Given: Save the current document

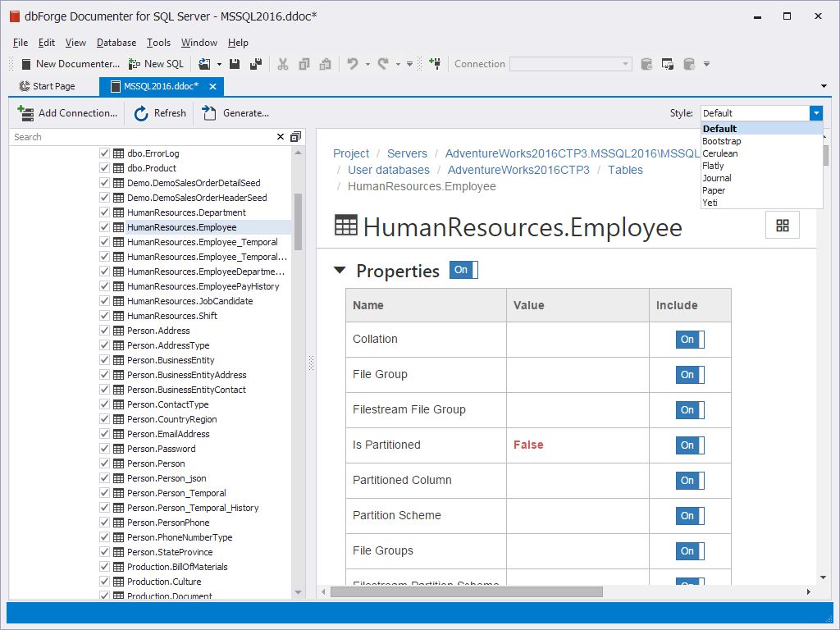Looking at the screenshot, I should [236, 64].
